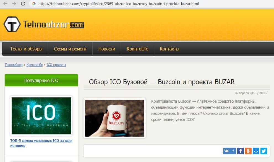Open ТОП-5 самых успешных ICO article link
Viewport: 274px width, 162px height.
(x=41, y=143)
